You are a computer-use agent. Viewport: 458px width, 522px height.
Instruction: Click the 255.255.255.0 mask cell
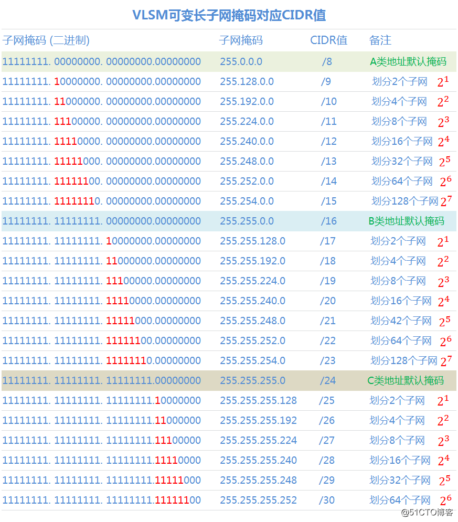pos(252,380)
